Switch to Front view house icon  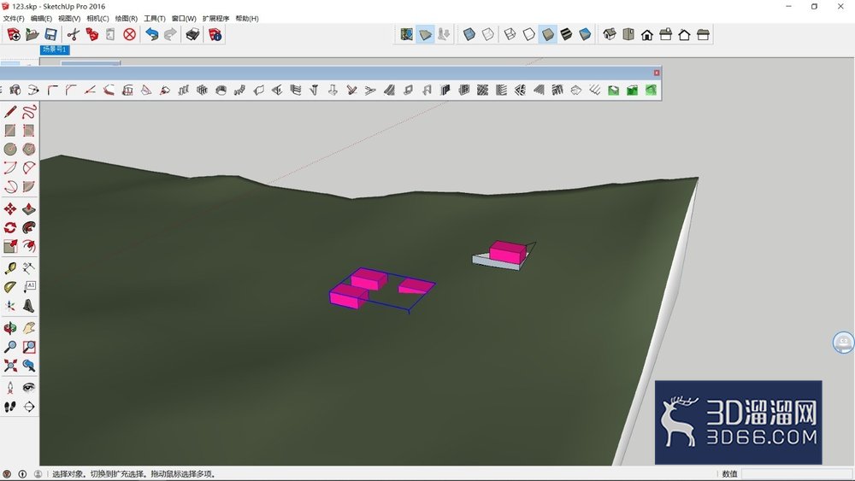point(646,34)
